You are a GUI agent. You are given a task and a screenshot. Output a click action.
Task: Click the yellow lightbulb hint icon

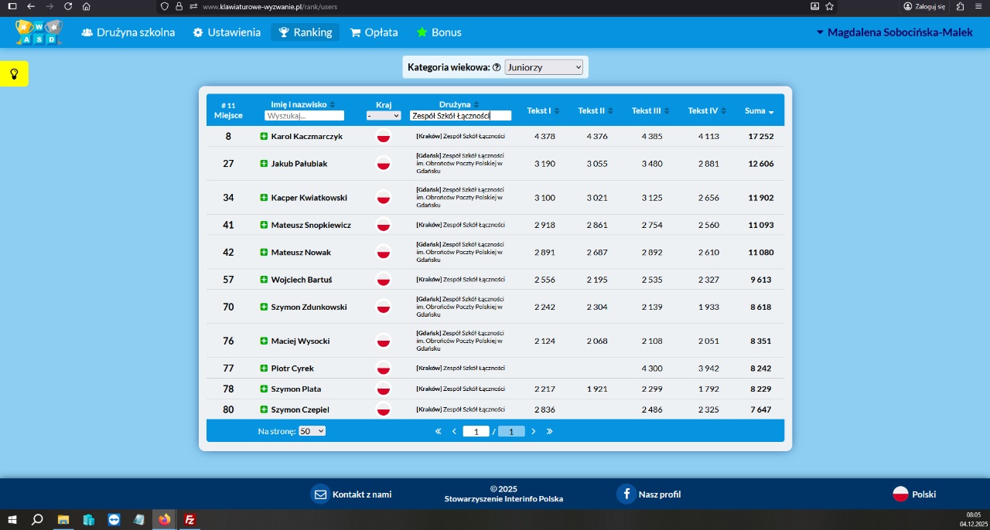tap(14, 74)
